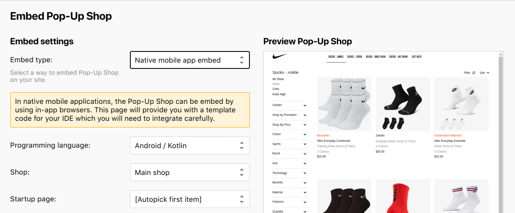Switch to Socks - Crew tab
This screenshot has width=515, height=213.
coord(354,57)
